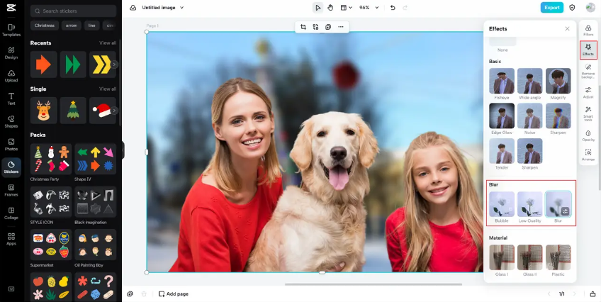Open the Effects right panel

588,50
